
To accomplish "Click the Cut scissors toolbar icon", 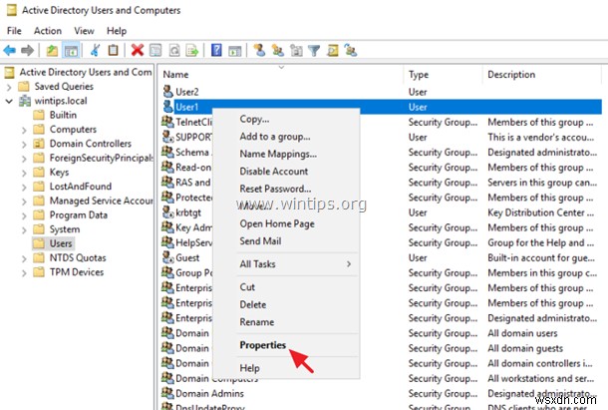I will pyautogui.click(x=95, y=50).
